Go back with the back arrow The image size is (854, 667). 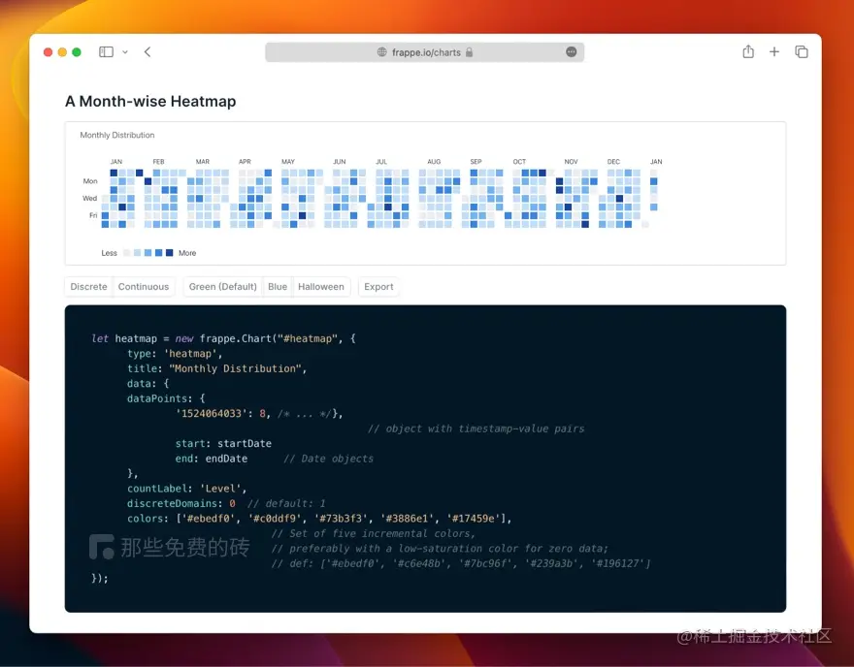(148, 51)
